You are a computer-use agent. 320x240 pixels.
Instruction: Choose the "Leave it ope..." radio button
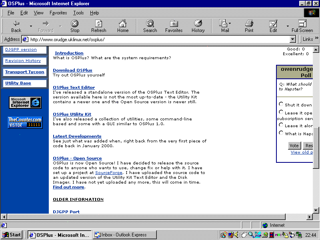click(281, 112)
